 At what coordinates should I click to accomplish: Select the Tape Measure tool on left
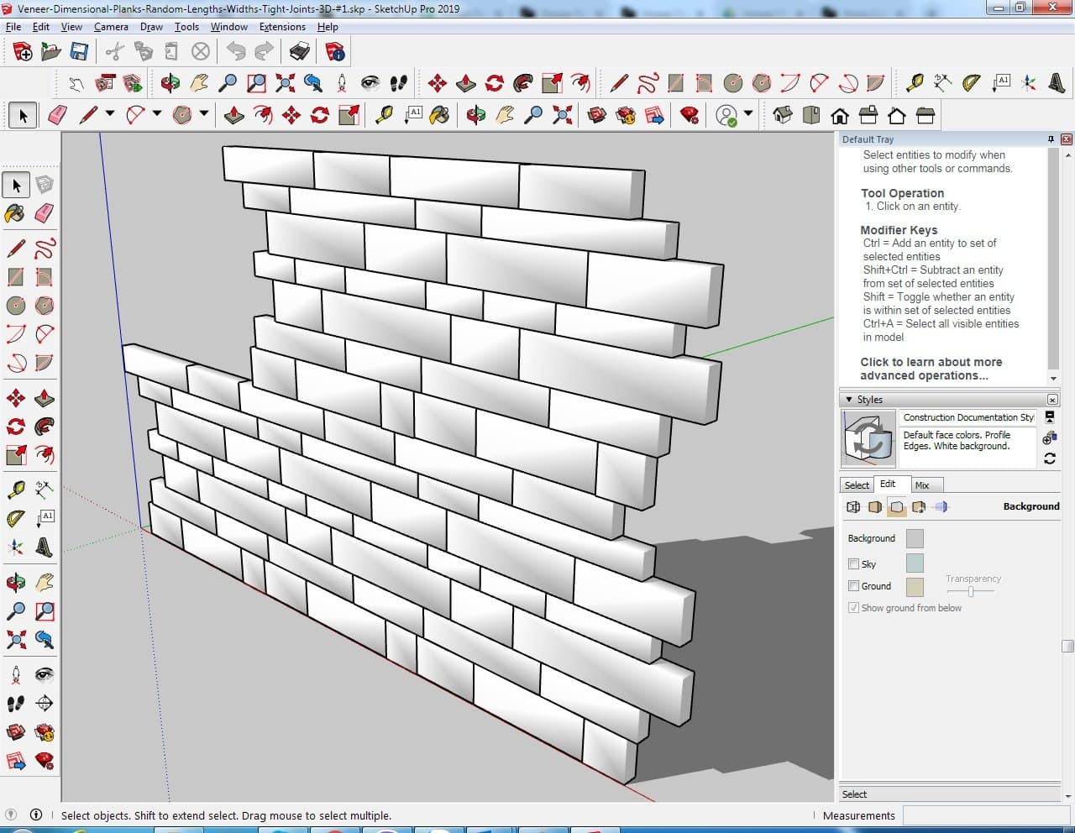[x=15, y=490]
